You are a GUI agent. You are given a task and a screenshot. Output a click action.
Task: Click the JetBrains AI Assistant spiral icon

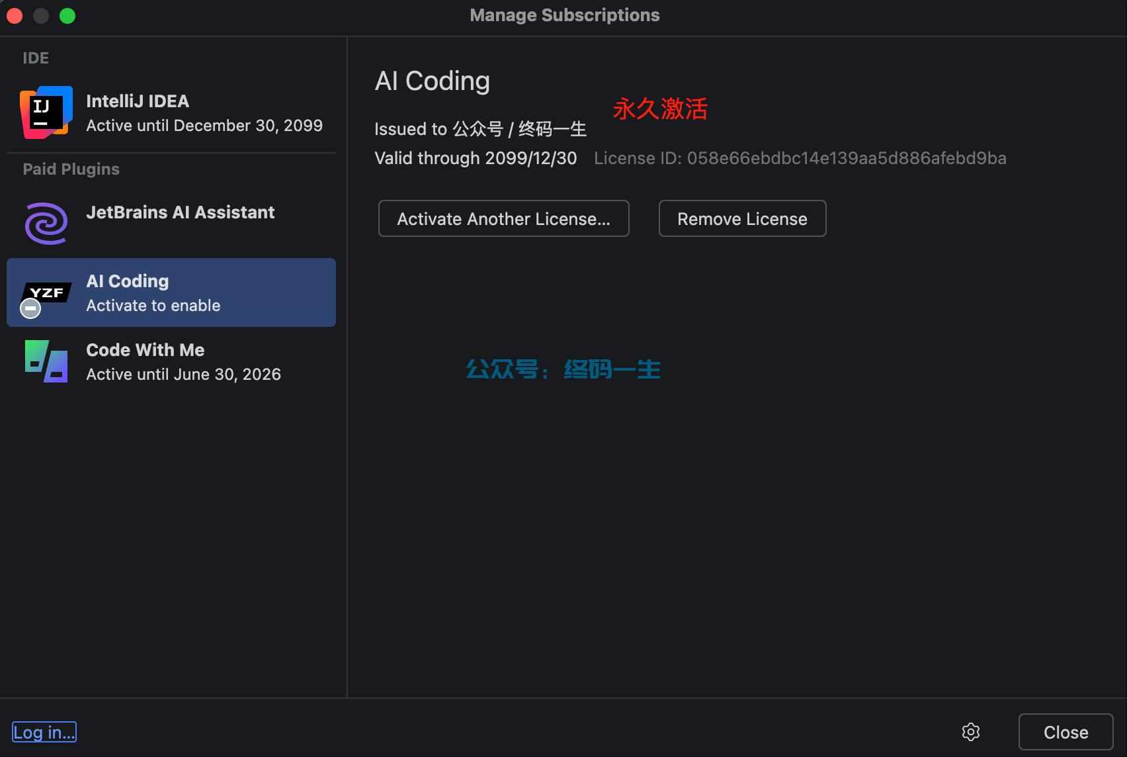tap(46, 224)
